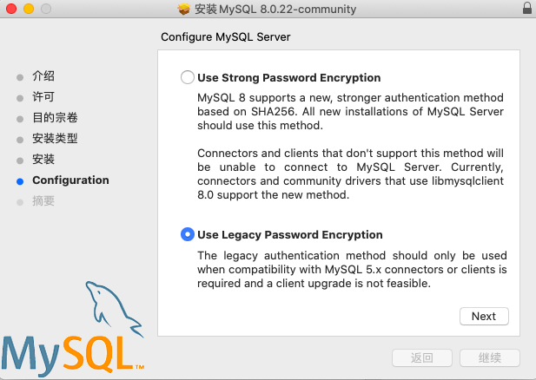Click the 继续 continue button
The height and width of the screenshot is (380, 536).
490,357
